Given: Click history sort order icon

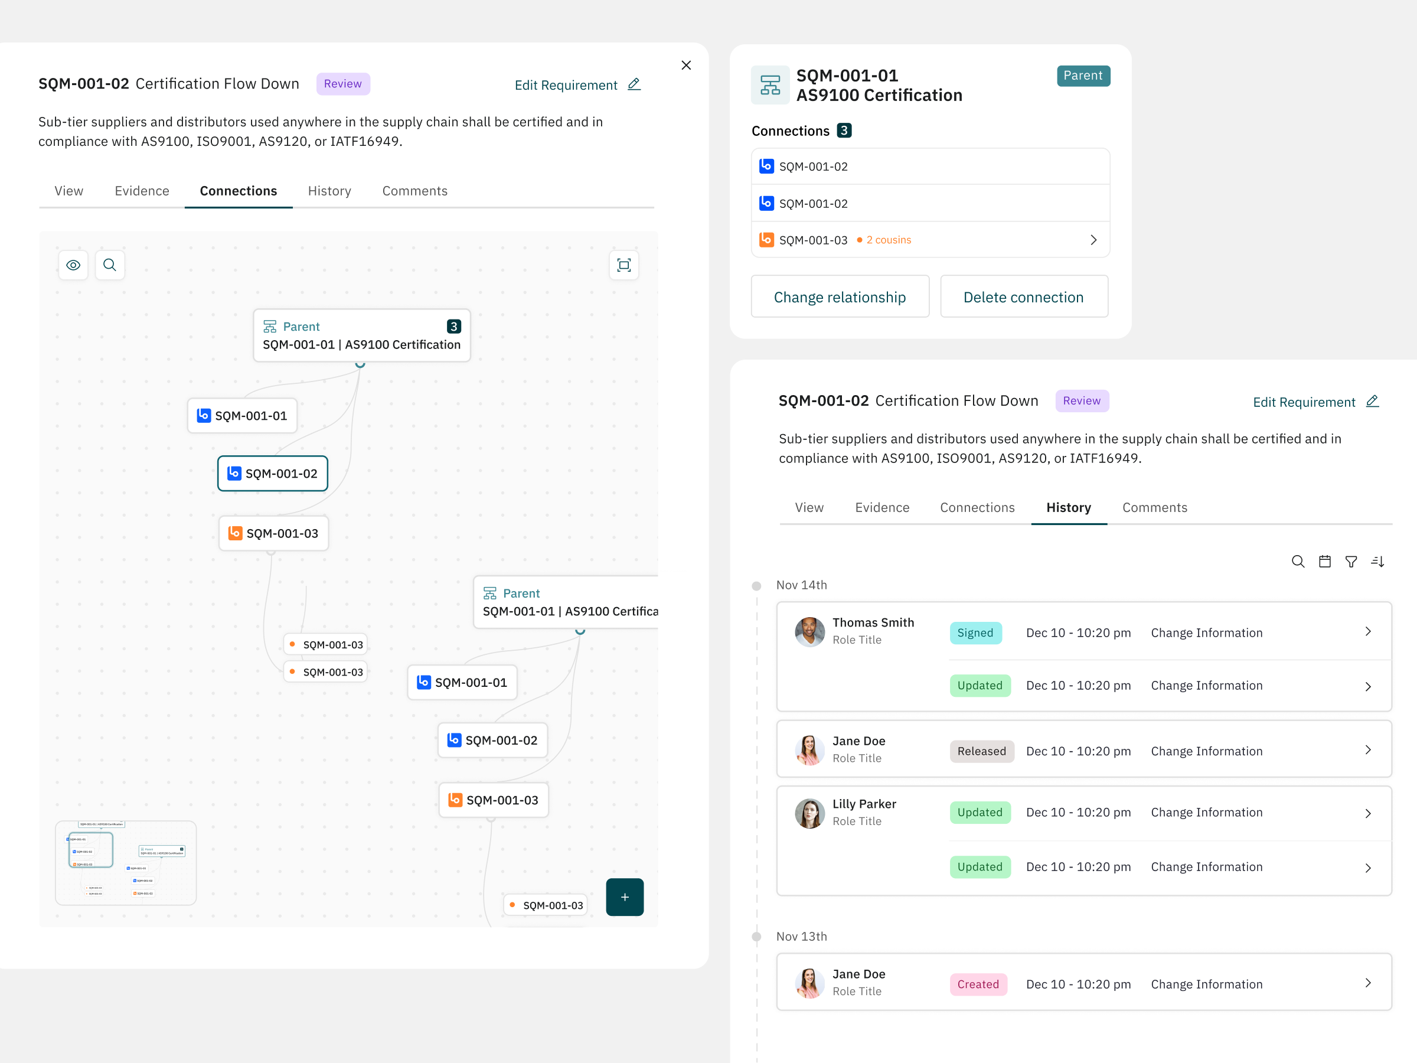Looking at the screenshot, I should coord(1377,562).
